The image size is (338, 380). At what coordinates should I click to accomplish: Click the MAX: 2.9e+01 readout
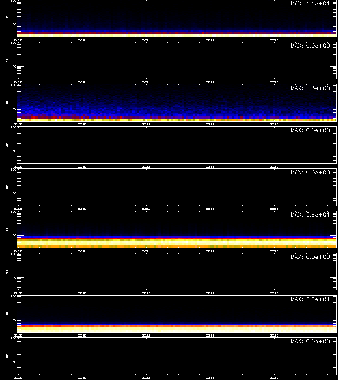pos(310,299)
